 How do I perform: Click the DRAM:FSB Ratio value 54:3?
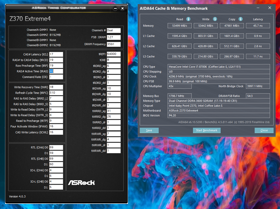tap(258, 96)
